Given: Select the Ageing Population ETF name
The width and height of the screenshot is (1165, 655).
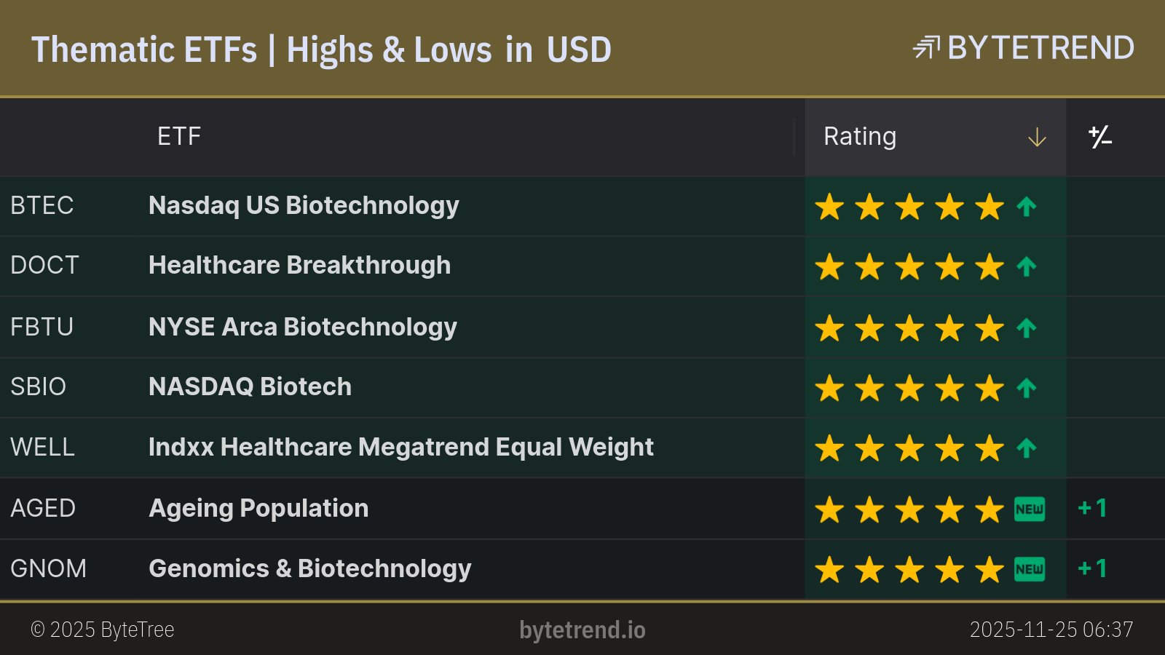Looking at the screenshot, I should coord(258,508).
